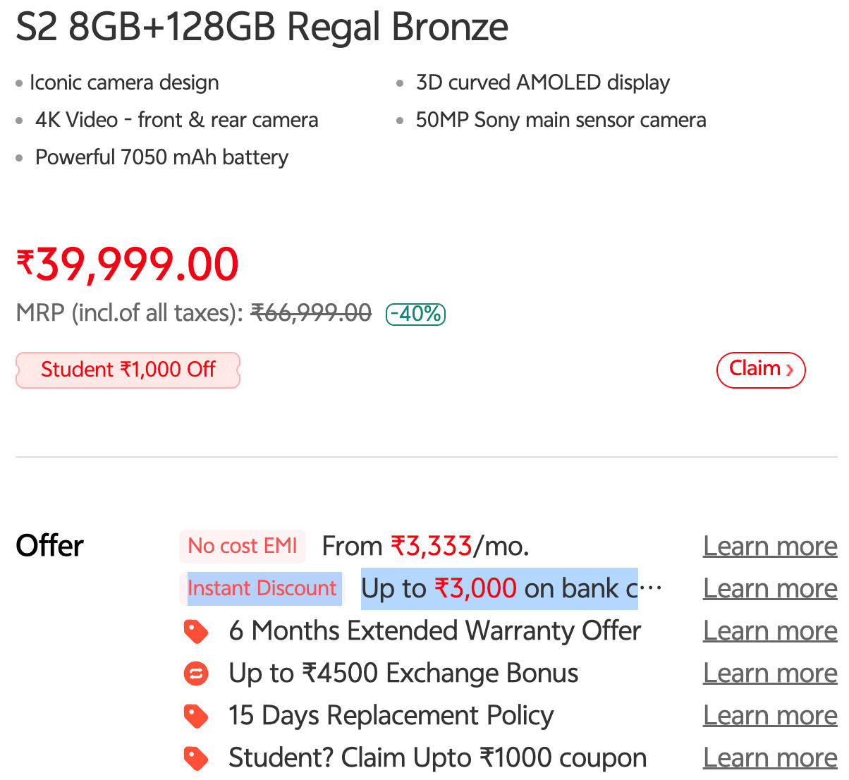This screenshot has height=780, width=849.
Task: Click the S2 8GB+128GB Regal Bronze title
Action: (x=262, y=27)
